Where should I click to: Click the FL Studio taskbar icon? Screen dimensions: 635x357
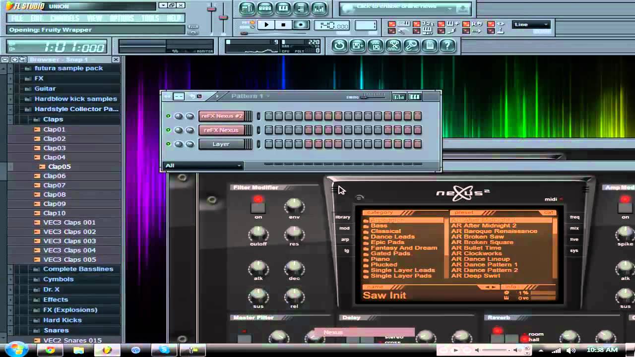[x=107, y=350]
